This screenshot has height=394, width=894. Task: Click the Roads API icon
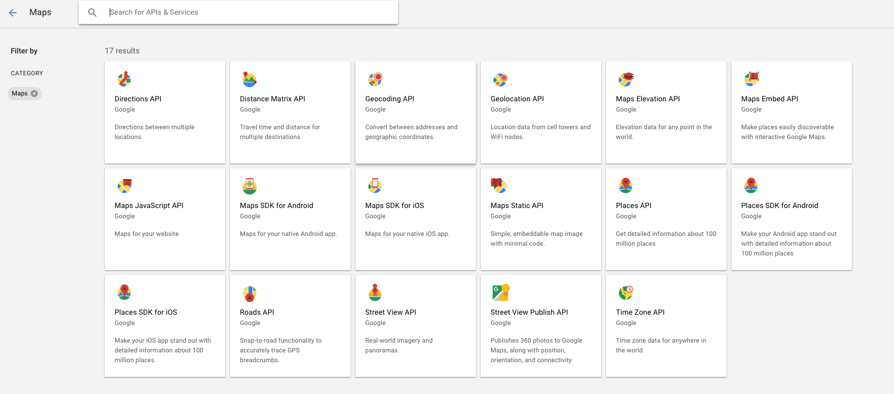point(250,293)
